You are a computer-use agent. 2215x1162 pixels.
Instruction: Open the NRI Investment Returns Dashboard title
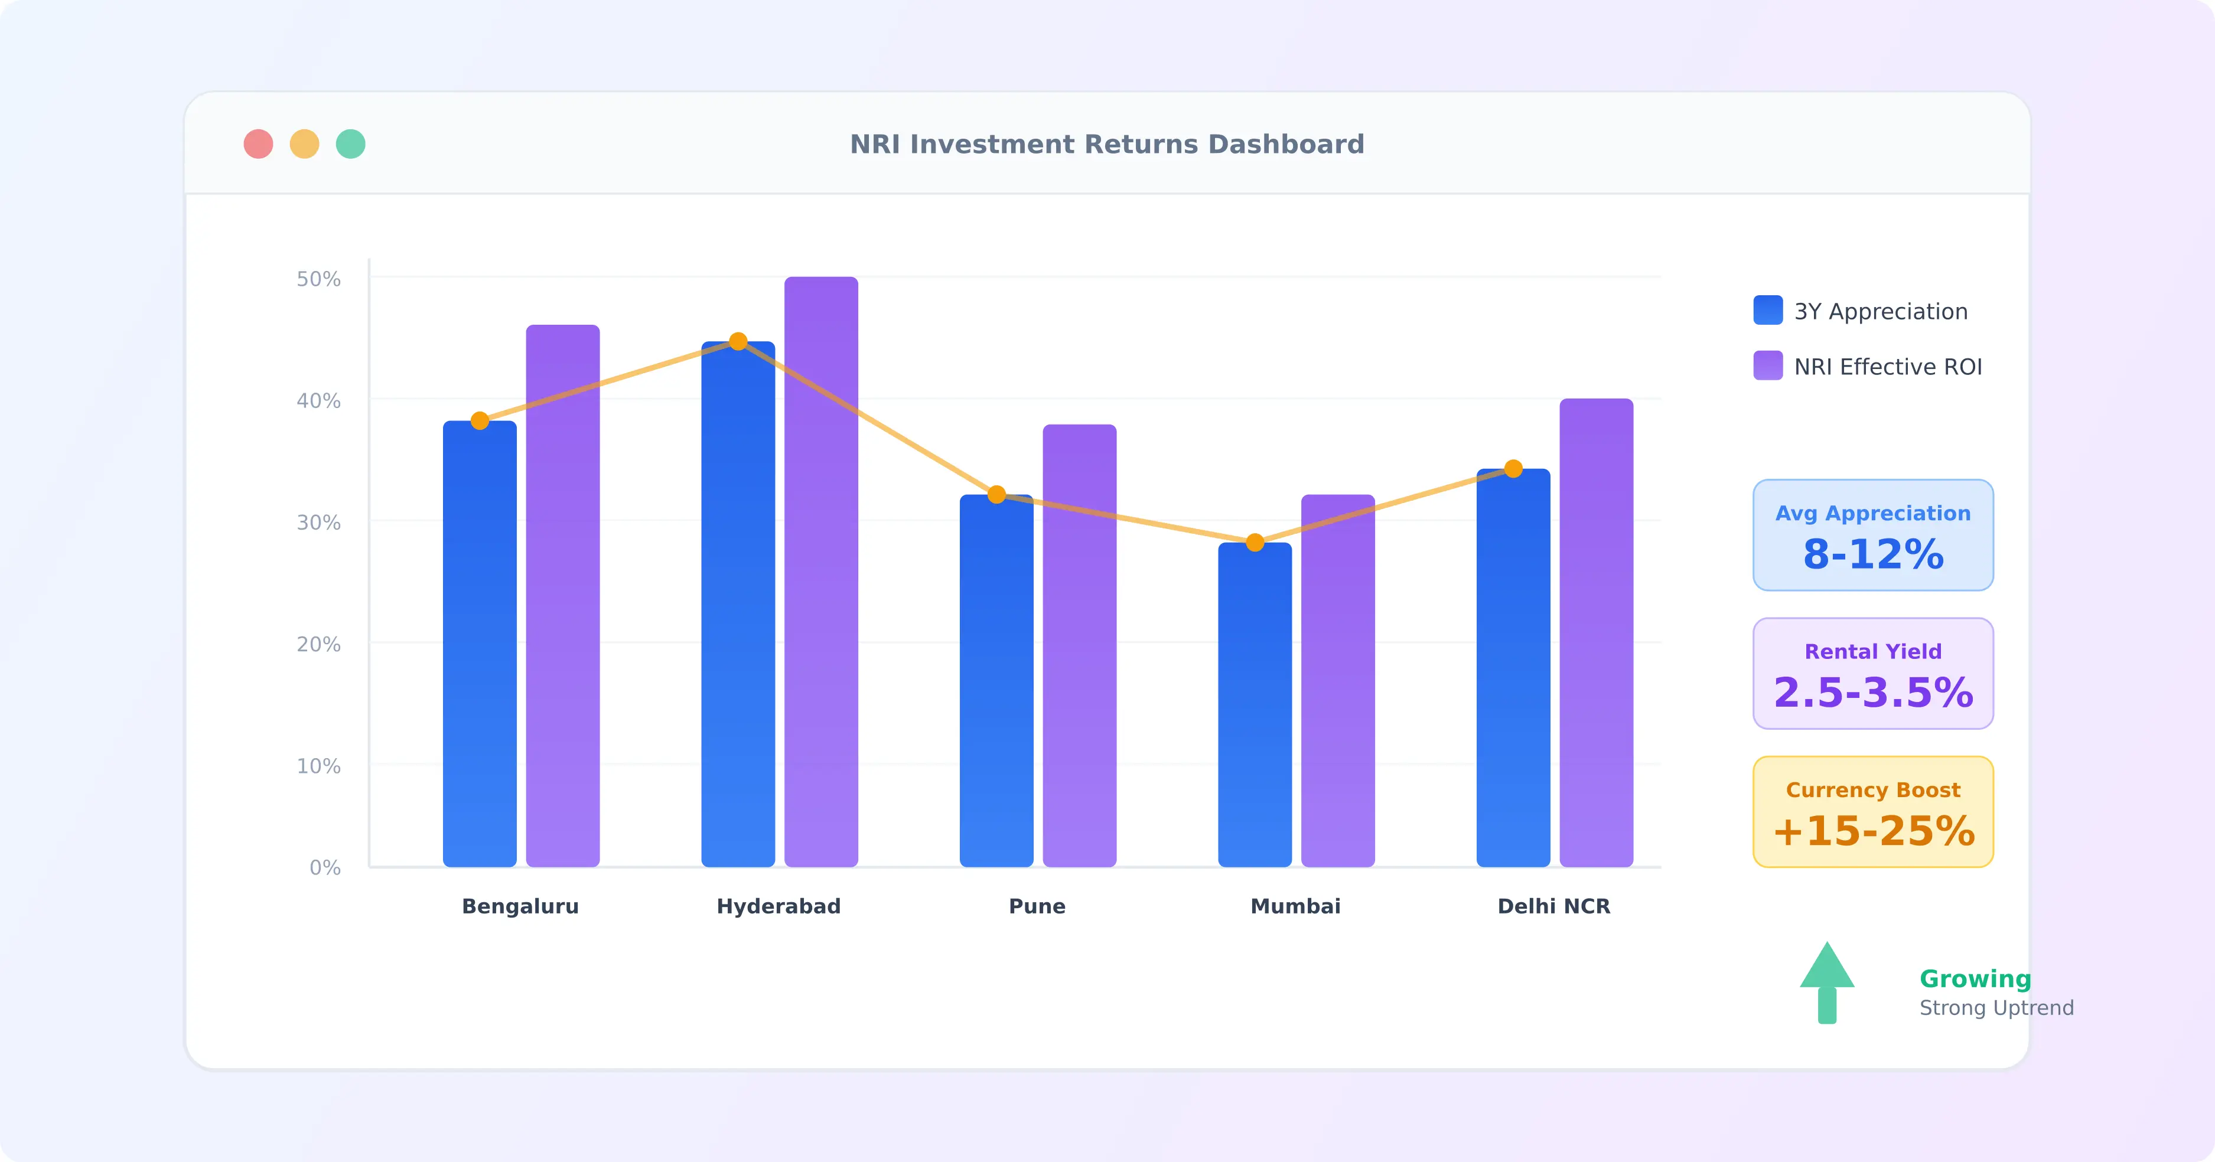pyautogui.click(x=1107, y=143)
